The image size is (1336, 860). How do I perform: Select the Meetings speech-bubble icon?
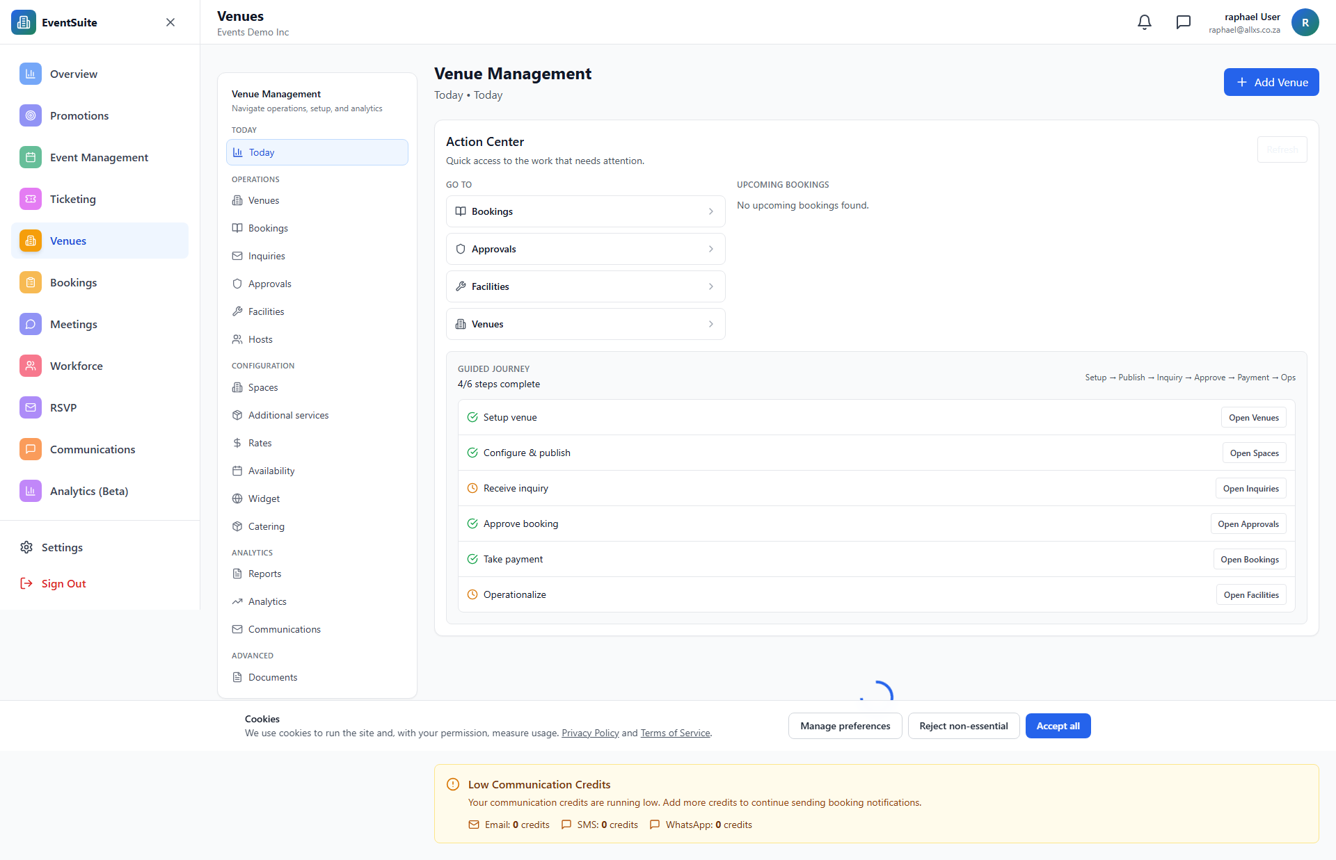30,324
